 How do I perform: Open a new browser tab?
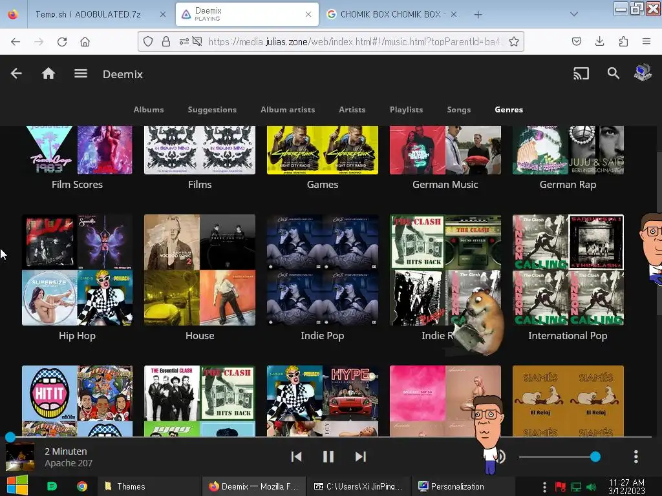click(478, 14)
